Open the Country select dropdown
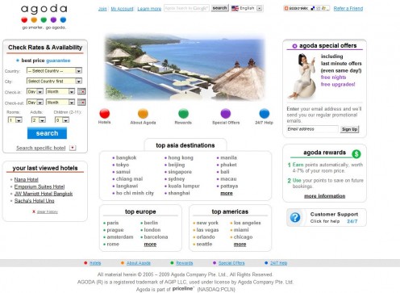The height and width of the screenshot is (293, 400). (54, 71)
